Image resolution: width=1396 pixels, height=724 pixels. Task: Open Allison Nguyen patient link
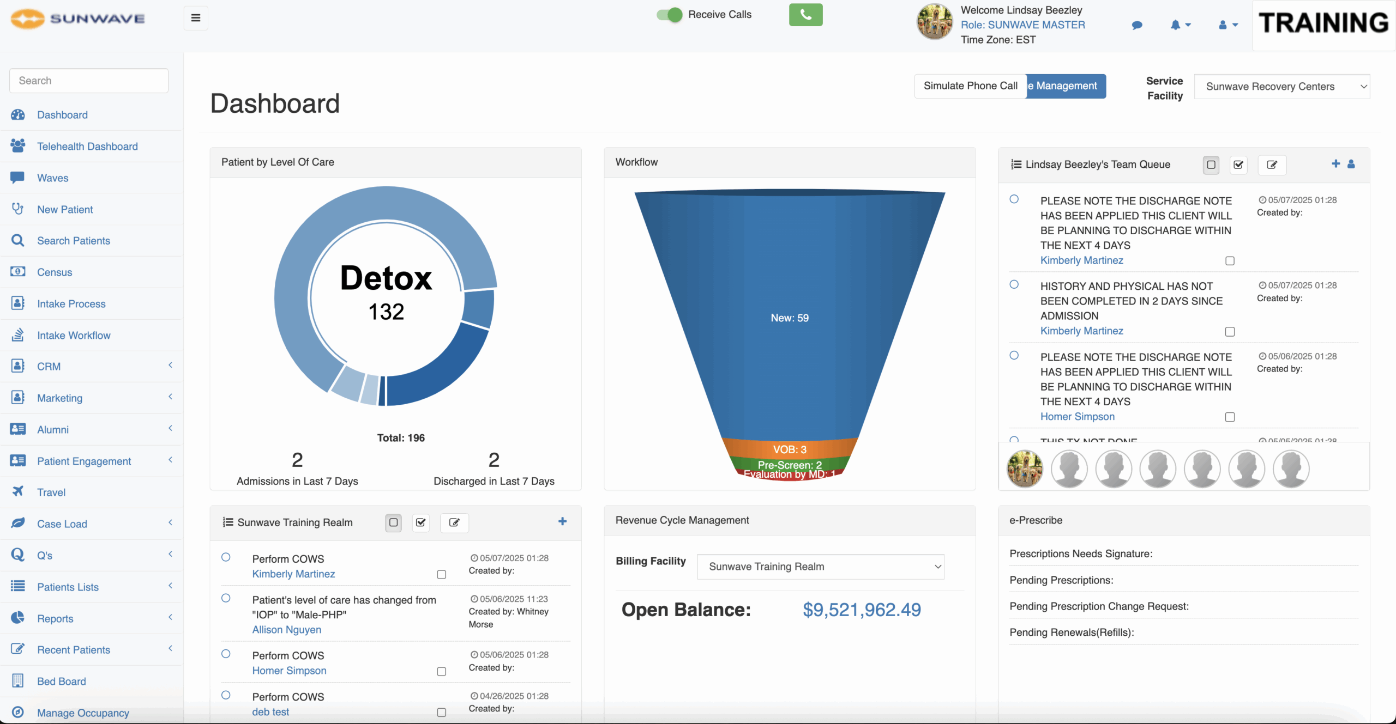tap(286, 629)
